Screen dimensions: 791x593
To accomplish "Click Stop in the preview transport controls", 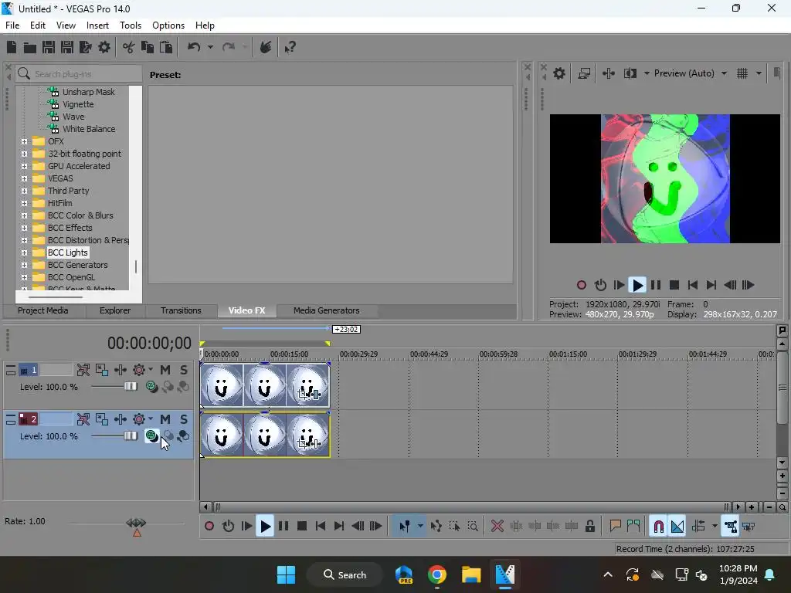I will pyautogui.click(x=674, y=286).
